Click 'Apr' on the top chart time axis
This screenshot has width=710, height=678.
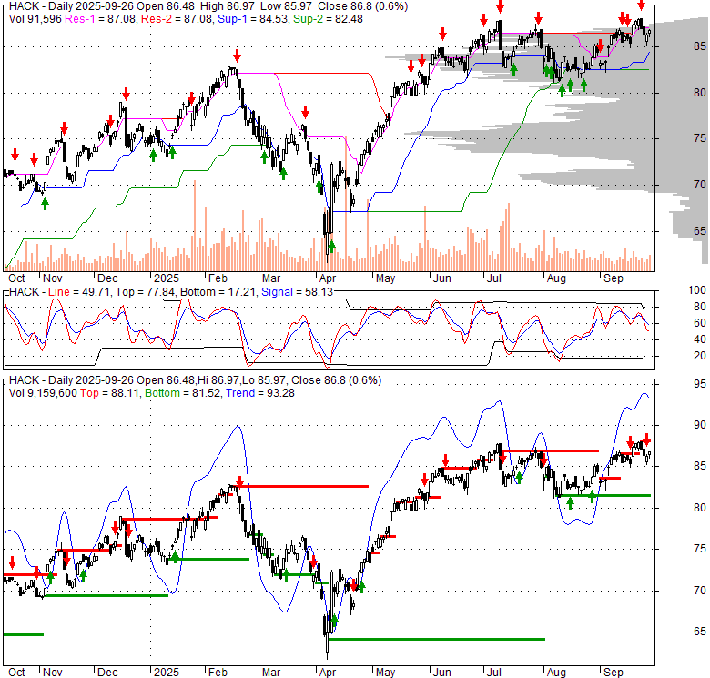point(328,278)
